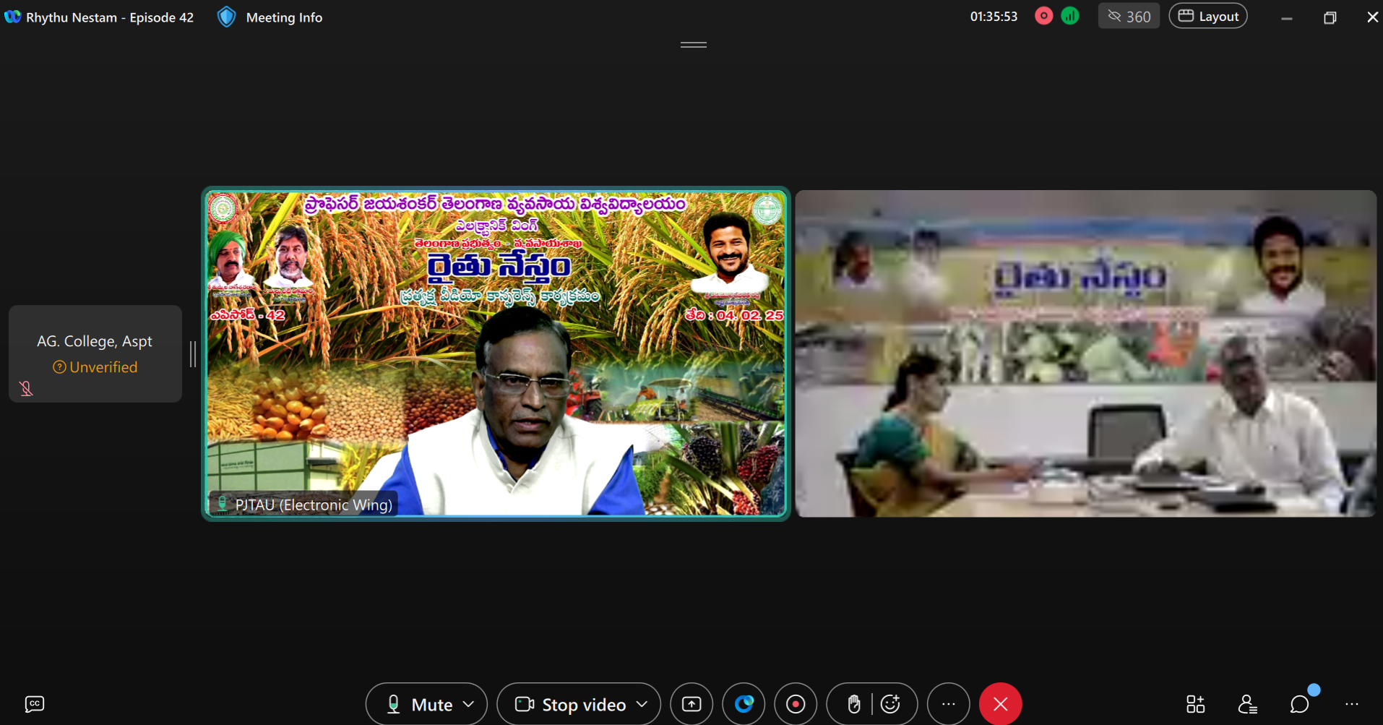Raise hand icon
1383x725 pixels.
point(853,704)
